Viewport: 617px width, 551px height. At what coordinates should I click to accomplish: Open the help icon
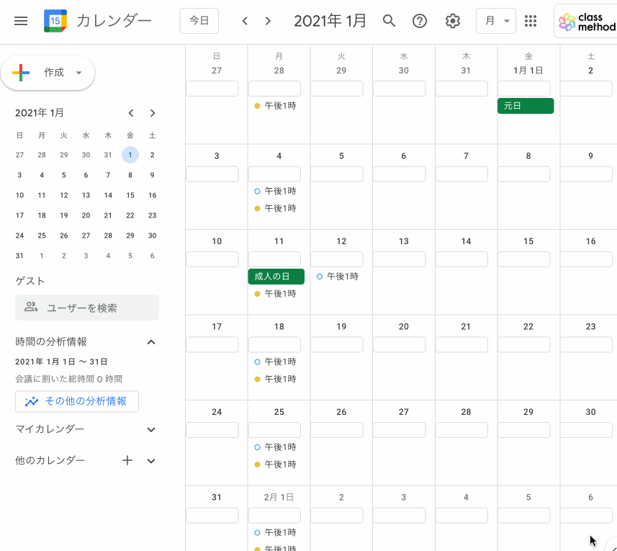[420, 21]
